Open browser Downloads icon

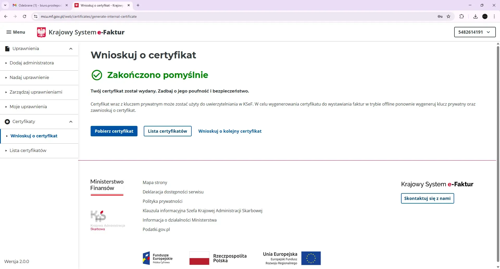475,16
